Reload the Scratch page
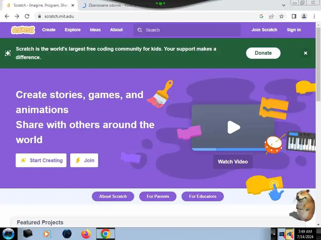 tap(27, 16)
